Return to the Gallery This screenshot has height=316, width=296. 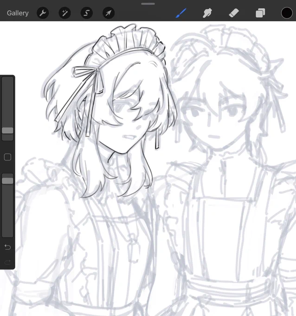click(x=18, y=13)
